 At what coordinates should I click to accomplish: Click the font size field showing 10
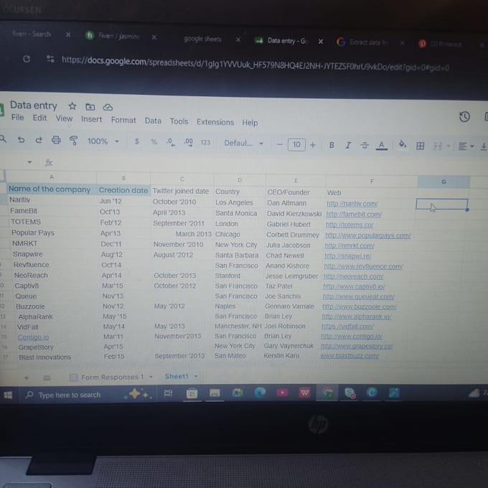(296, 144)
